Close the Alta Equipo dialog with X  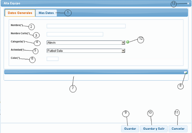pyautogui.click(x=188, y=4)
